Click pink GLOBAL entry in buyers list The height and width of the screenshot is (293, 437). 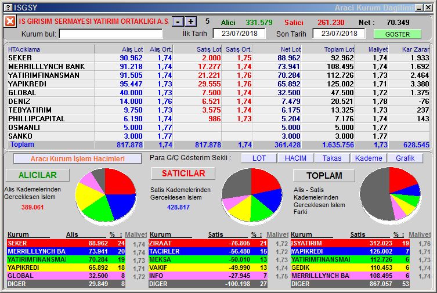pyautogui.click(x=66, y=276)
